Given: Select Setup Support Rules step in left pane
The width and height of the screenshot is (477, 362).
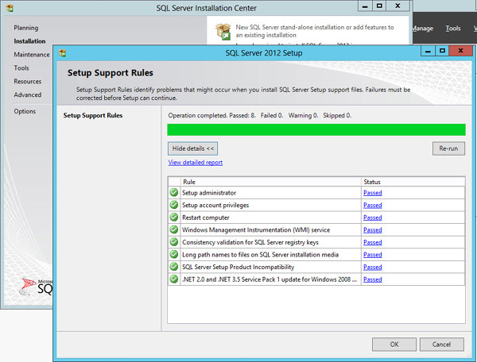Looking at the screenshot, I should tap(93, 115).
